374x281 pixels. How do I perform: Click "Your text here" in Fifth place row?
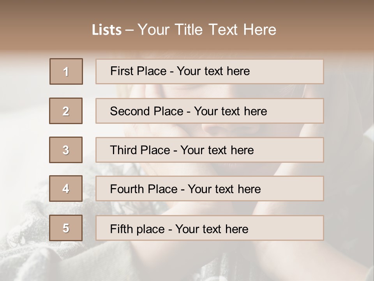click(x=212, y=229)
